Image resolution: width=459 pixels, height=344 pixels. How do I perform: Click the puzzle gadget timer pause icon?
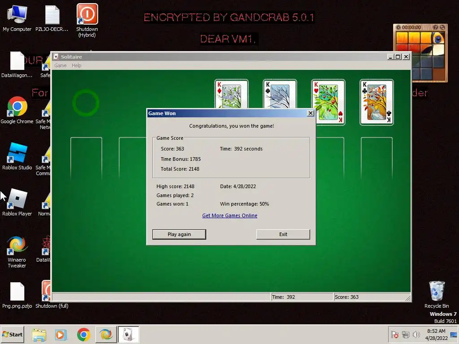(398, 27)
